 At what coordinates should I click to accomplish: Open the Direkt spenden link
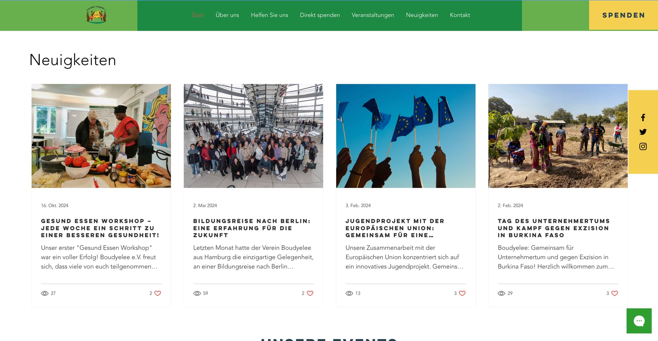[x=320, y=15]
